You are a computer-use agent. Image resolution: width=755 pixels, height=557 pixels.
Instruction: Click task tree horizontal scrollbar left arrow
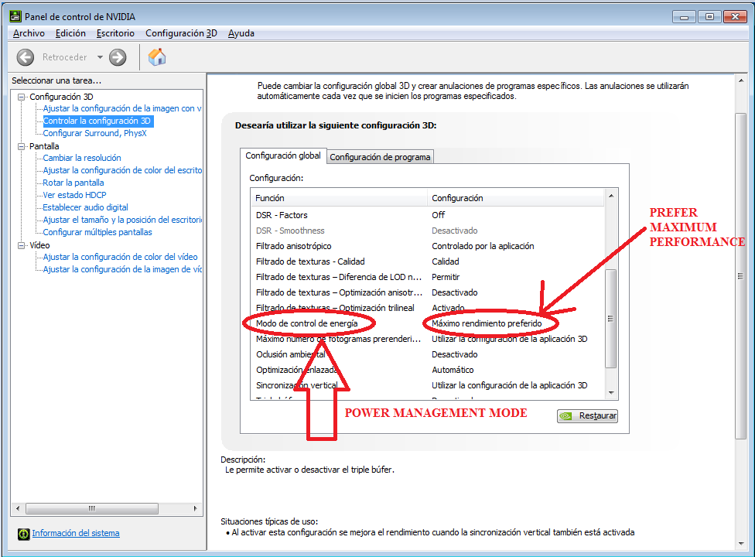(18, 508)
